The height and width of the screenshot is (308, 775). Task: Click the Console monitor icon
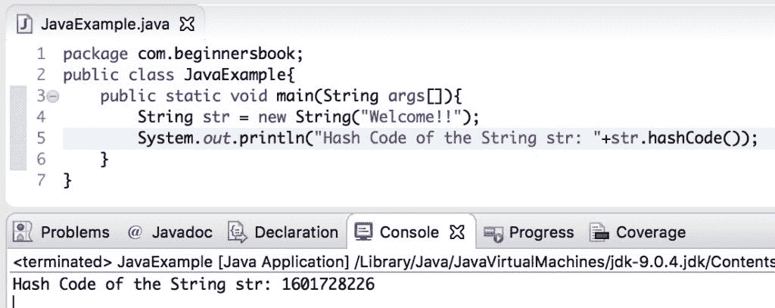click(364, 232)
